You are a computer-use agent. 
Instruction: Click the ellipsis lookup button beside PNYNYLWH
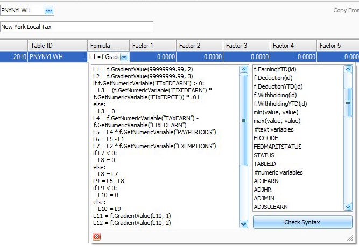point(49,10)
